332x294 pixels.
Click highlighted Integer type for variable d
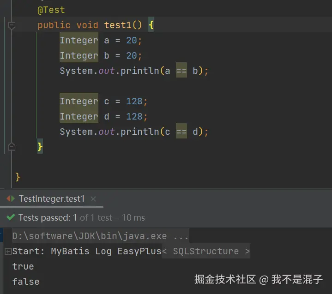pyautogui.click(x=78, y=116)
